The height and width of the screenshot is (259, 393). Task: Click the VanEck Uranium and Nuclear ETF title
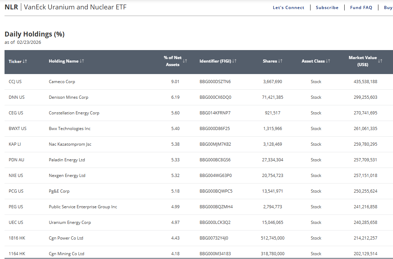click(75, 7)
